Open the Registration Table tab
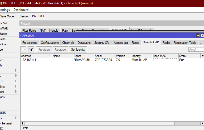This screenshot has width=204, height=130. (185, 43)
